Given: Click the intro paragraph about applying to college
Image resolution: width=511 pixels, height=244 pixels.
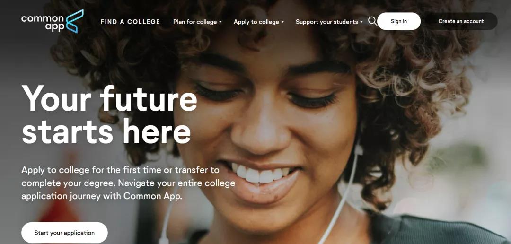Looking at the screenshot, I should (x=128, y=183).
